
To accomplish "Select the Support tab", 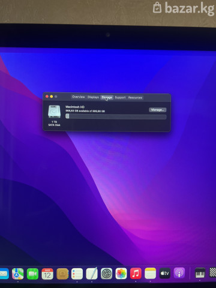I will coord(120,97).
